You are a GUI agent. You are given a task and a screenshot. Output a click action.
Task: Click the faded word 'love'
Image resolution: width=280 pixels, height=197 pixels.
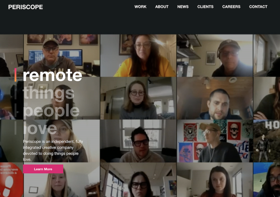pyautogui.click(x=40, y=128)
